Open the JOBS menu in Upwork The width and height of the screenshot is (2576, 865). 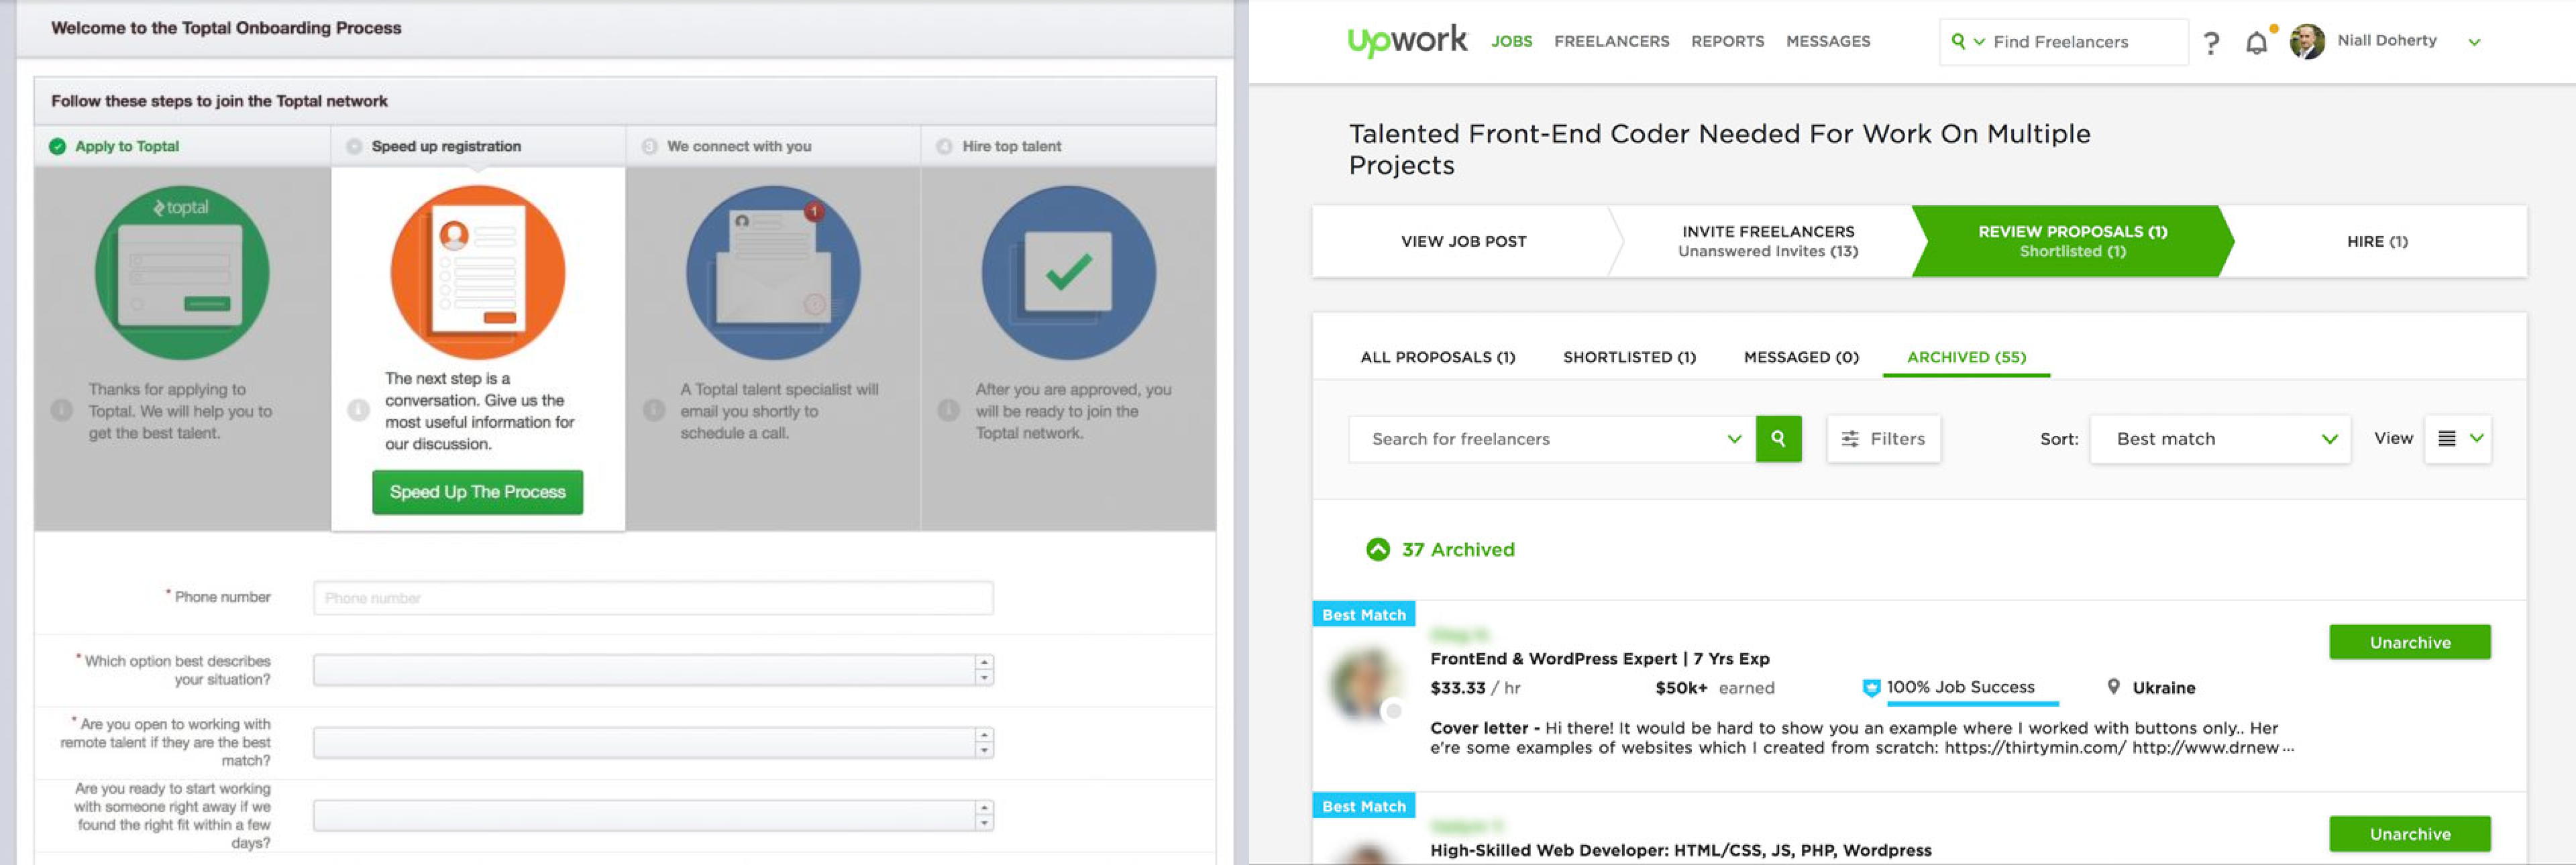coord(1511,41)
